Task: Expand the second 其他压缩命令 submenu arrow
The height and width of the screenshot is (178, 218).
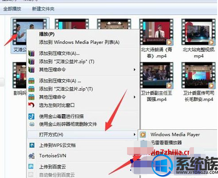Action: click(x=135, y=97)
